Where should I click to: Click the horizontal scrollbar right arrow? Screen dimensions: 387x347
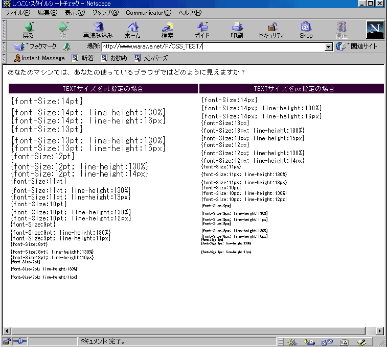point(380,331)
